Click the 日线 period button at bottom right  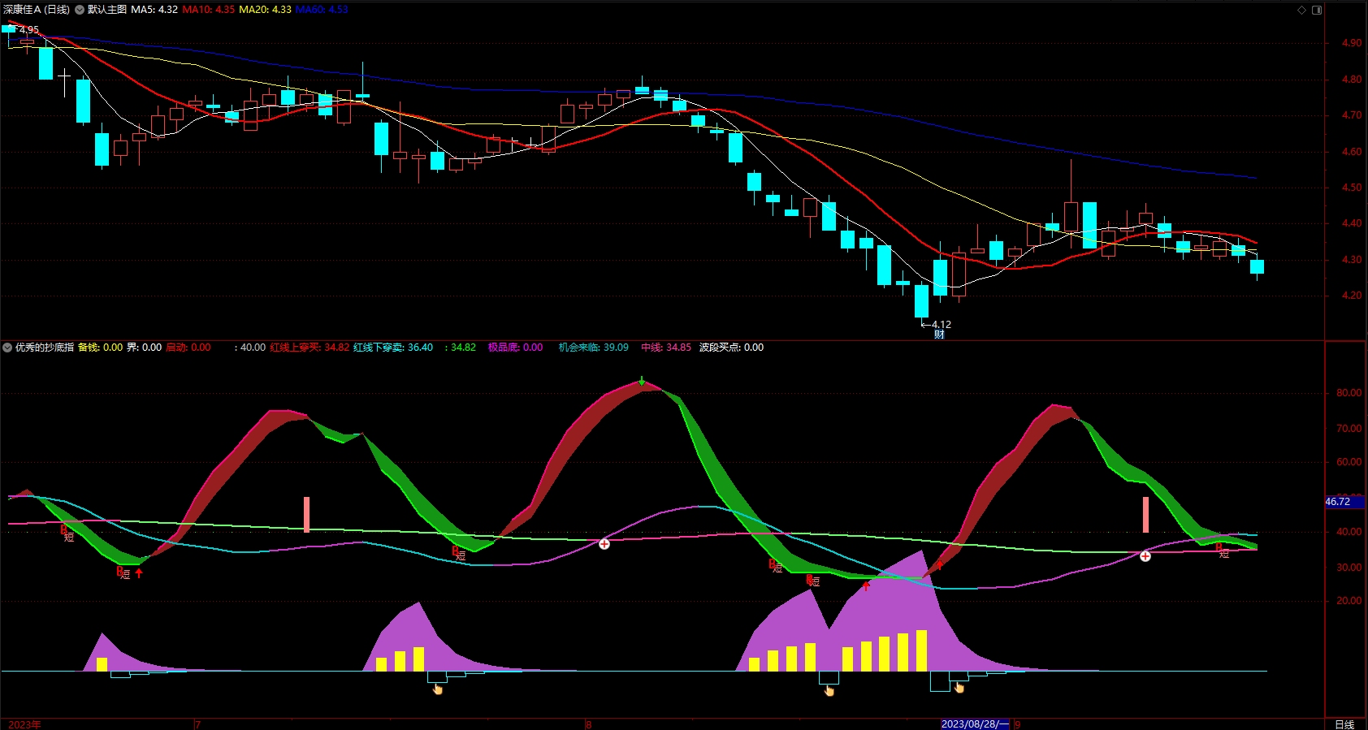[1345, 724]
